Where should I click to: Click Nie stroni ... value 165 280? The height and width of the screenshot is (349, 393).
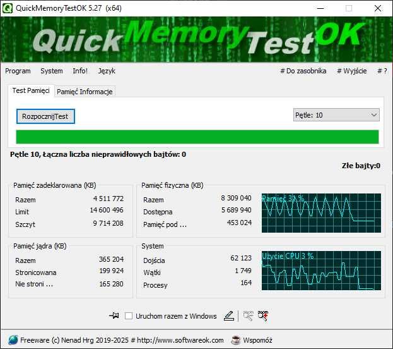(x=111, y=284)
